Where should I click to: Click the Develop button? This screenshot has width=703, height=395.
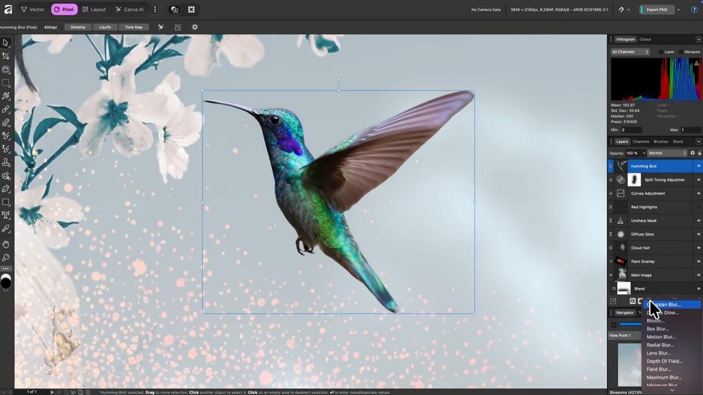point(78,27)
